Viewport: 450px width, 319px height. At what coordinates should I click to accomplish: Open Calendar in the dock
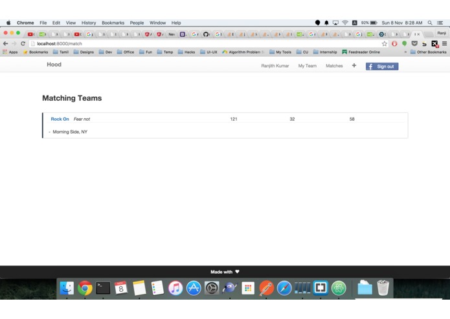[x=121, y=288]
